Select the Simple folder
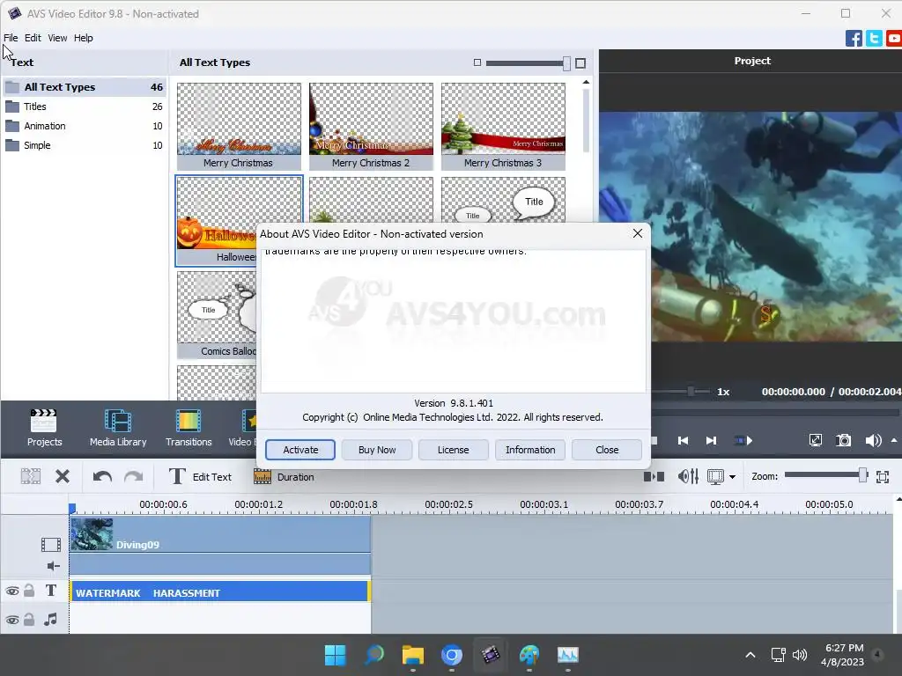Viewport: 902px width, 676px height. [x=85, y=145]
